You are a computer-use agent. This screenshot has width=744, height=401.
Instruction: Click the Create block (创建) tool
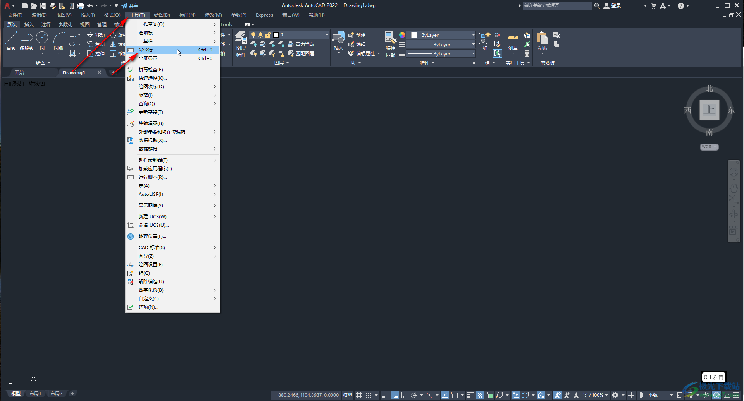click(357, 35)
